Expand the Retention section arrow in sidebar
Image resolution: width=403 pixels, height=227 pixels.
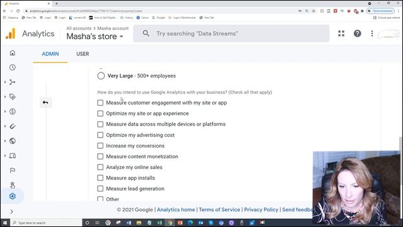(x=5, y=126)
